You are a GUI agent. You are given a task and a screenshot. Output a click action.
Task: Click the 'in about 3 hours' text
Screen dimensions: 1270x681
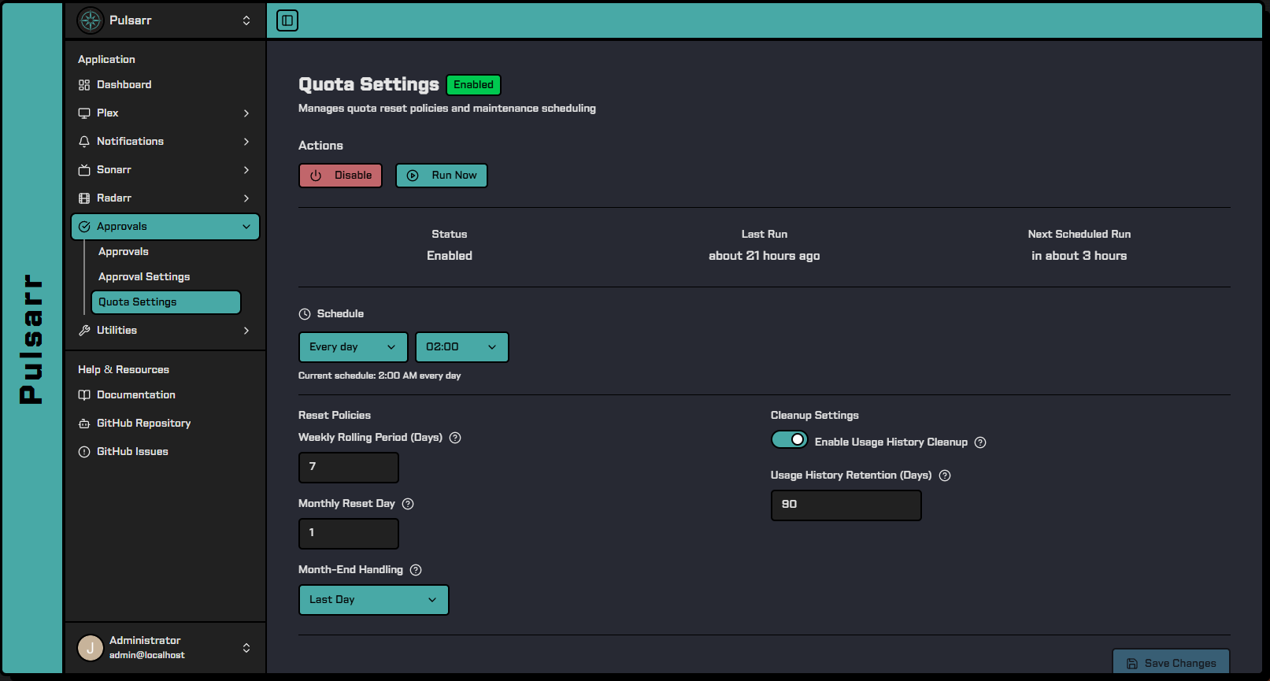tap(1079, 256)
